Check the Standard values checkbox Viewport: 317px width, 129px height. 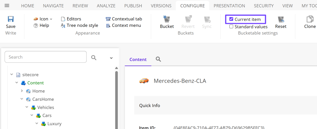tap(231, 26)
